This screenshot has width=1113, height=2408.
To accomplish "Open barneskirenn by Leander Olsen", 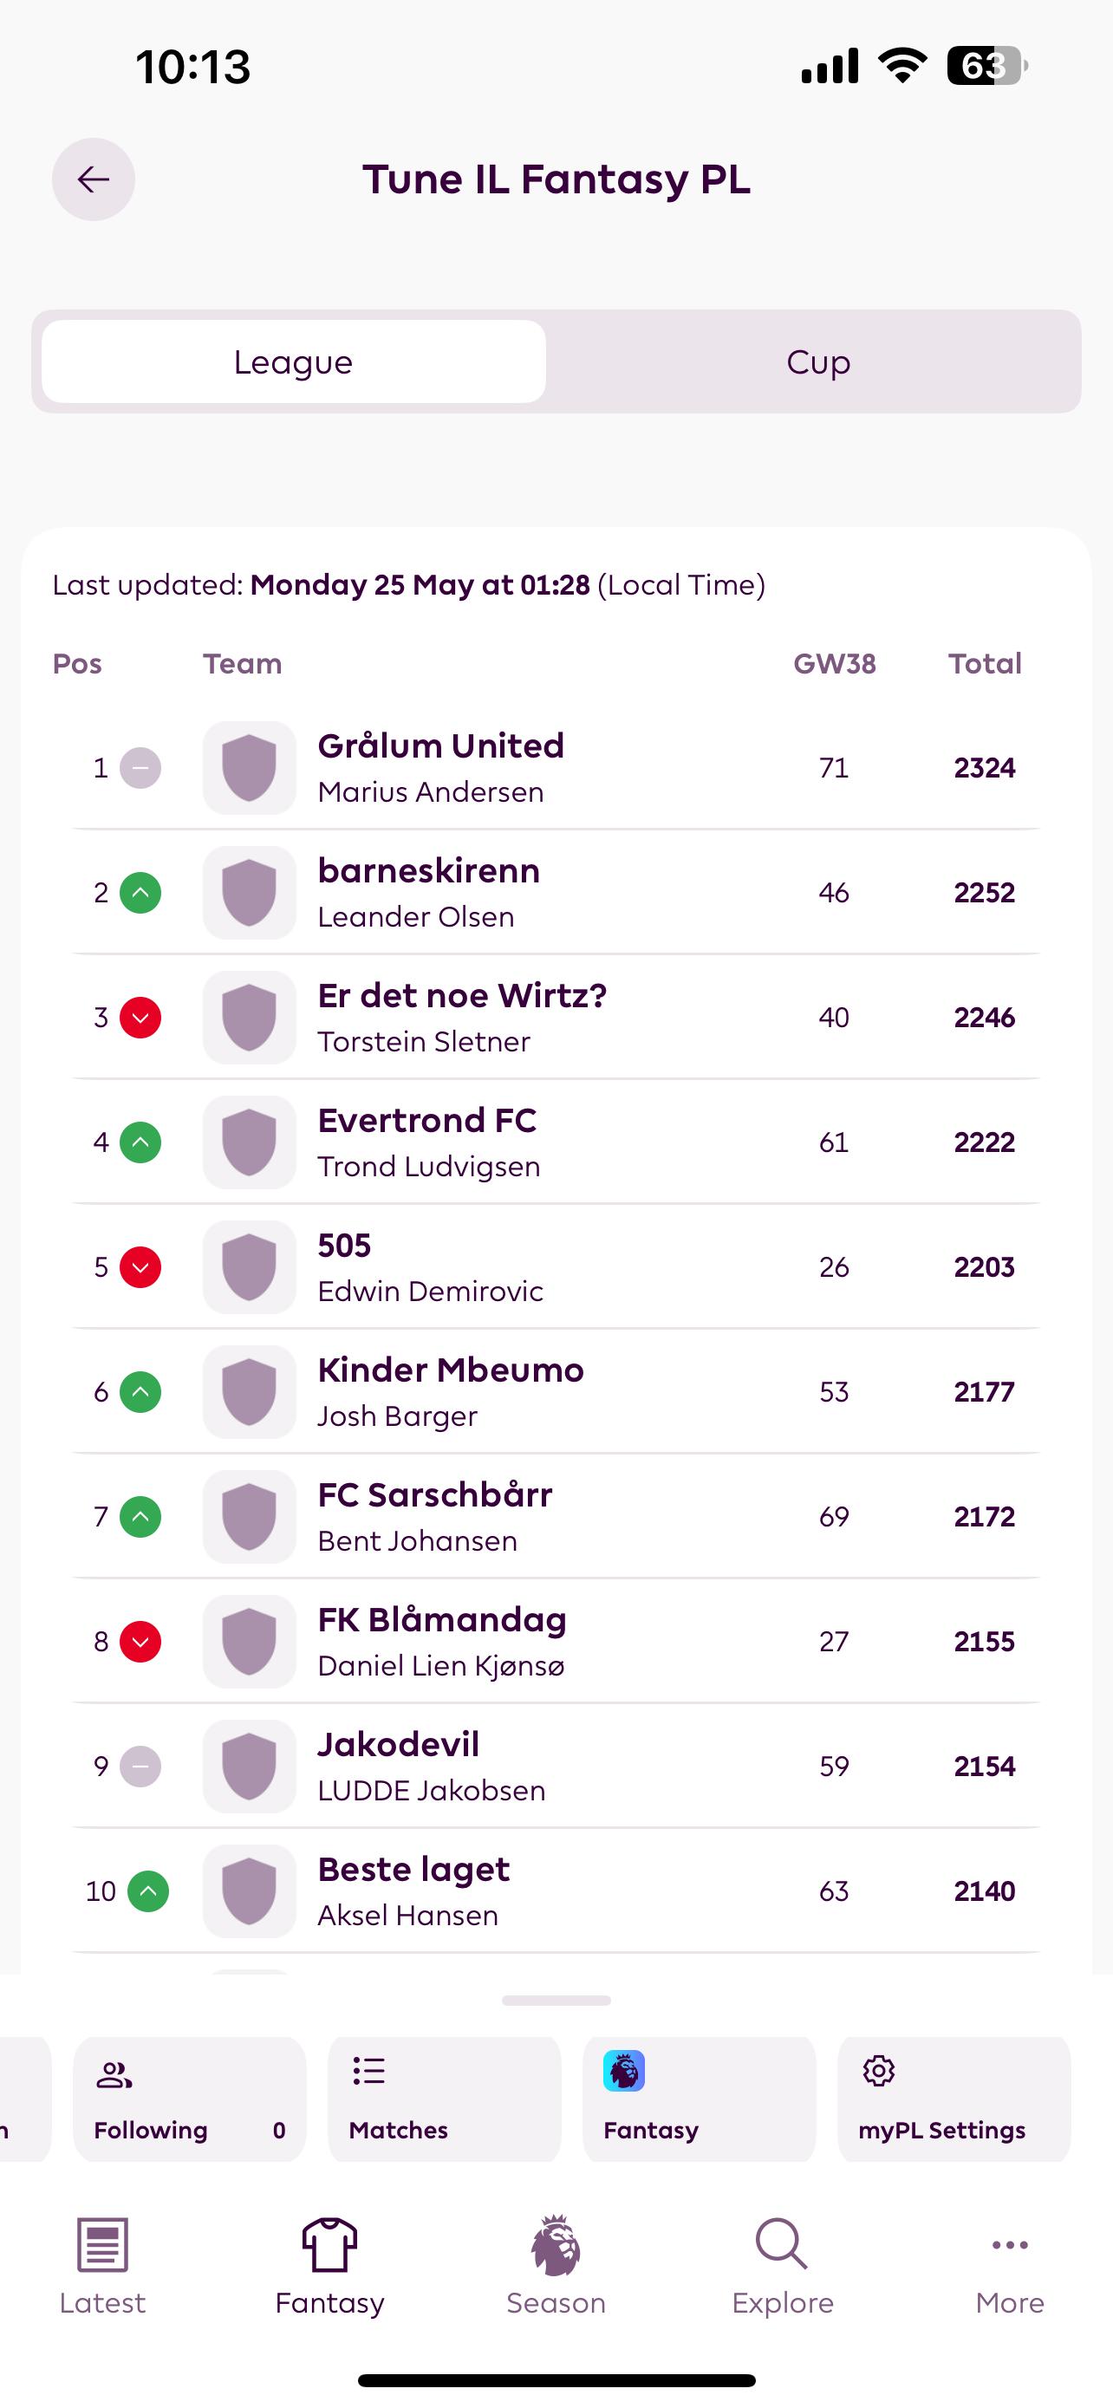I will [556, 893].
